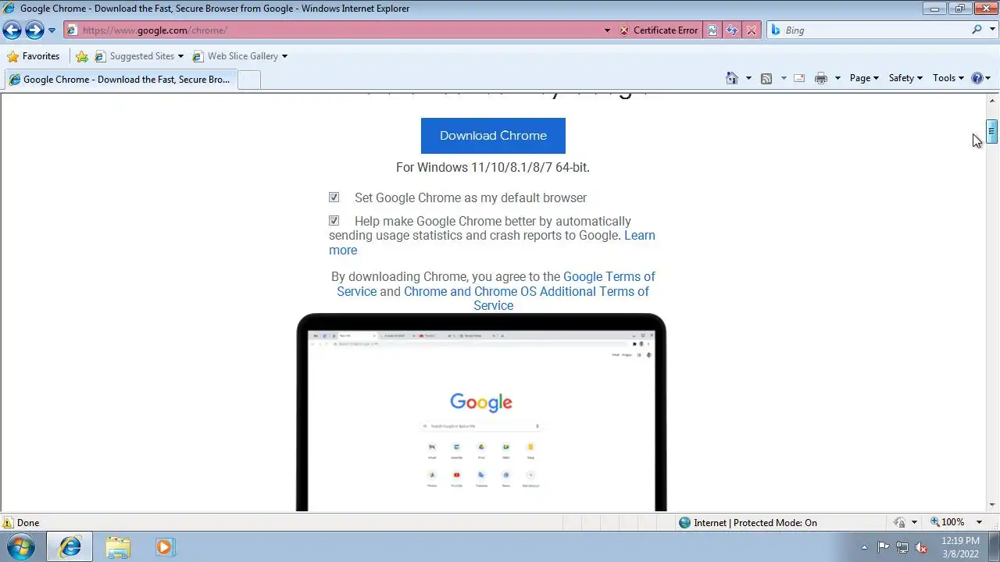Viewport: 1000px width, 562px height.
Task: Click in the Bing search box
Action: pyautogui.click(x=875, y=30)
